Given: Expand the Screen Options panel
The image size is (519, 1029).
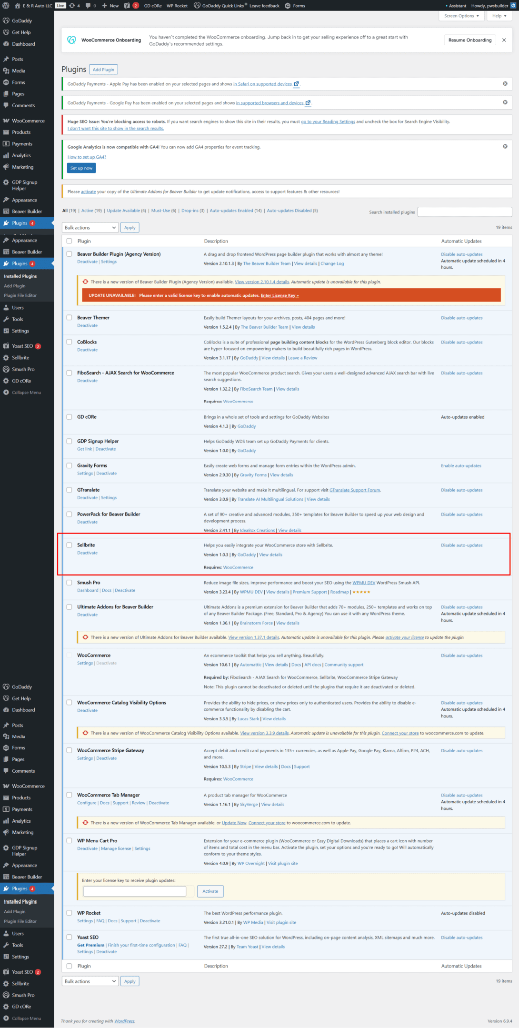Looking at the screenshot, I should (x=461, y=16).
